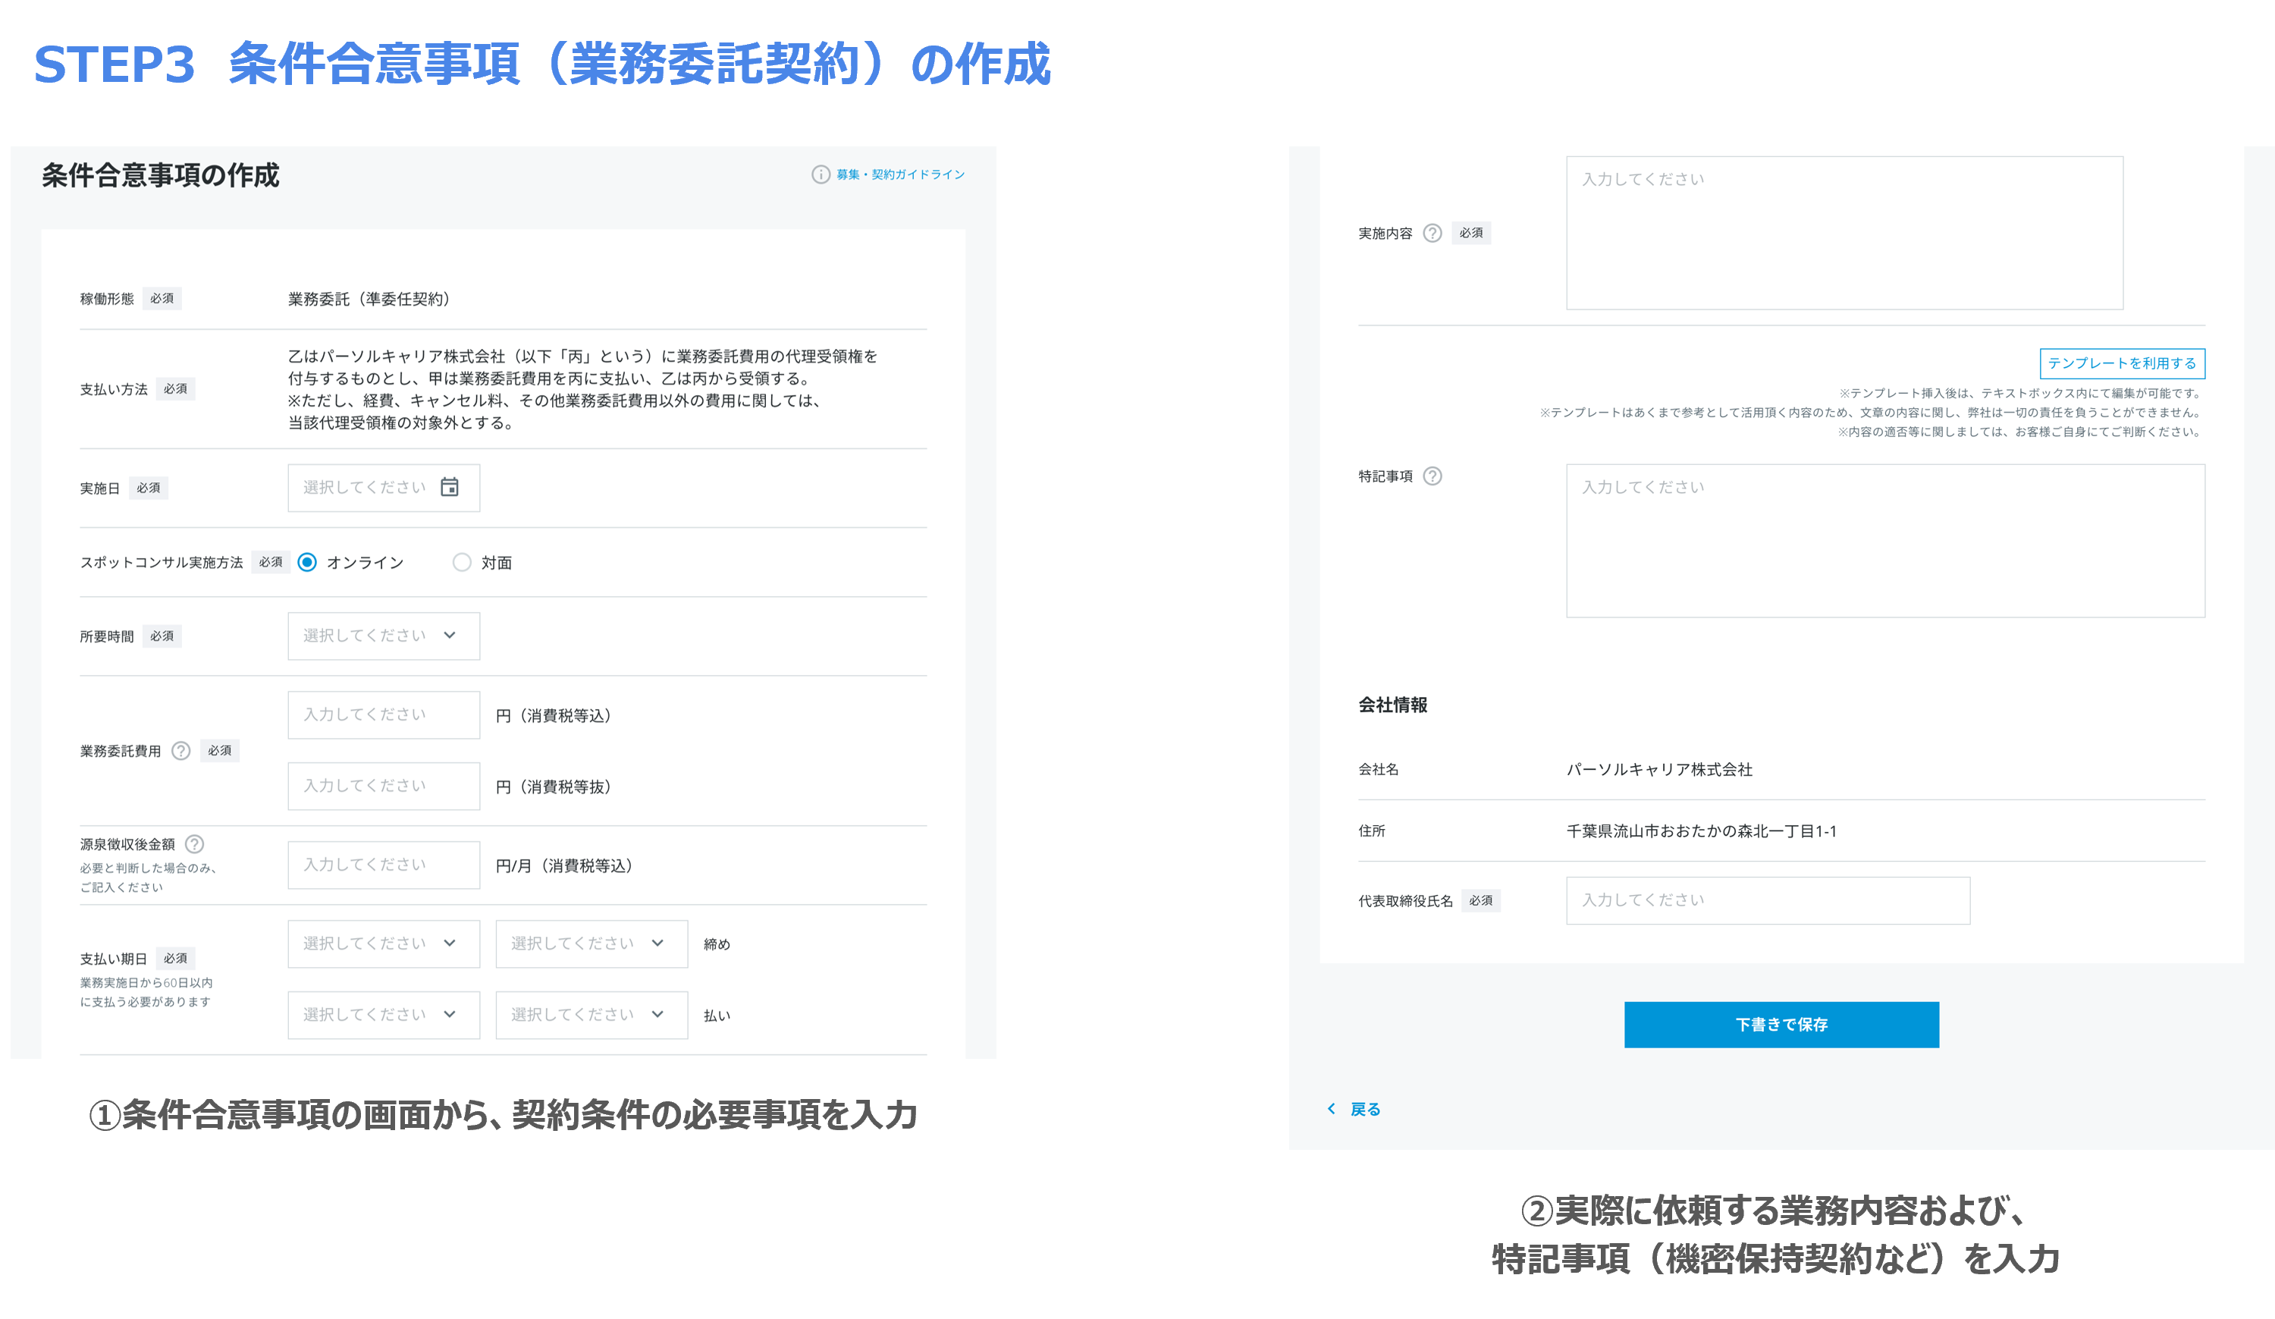Open the dropdown just before 払い label

click(591, 1015)
